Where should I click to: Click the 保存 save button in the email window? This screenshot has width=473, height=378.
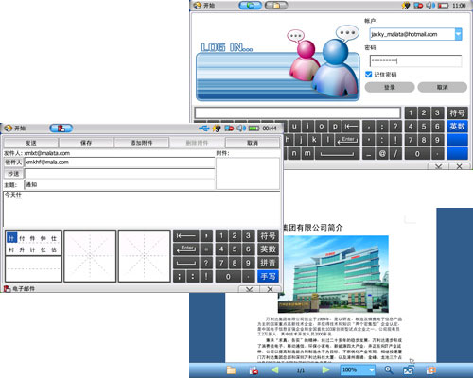86,143
